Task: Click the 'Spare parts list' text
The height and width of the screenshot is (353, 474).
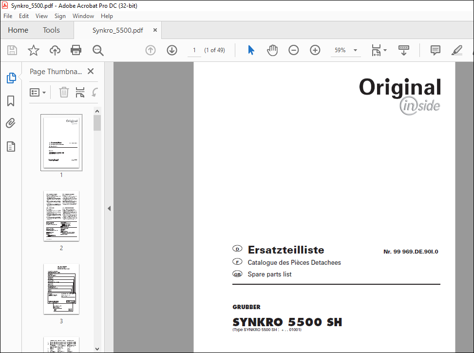Action: click(x=270, y=274)
